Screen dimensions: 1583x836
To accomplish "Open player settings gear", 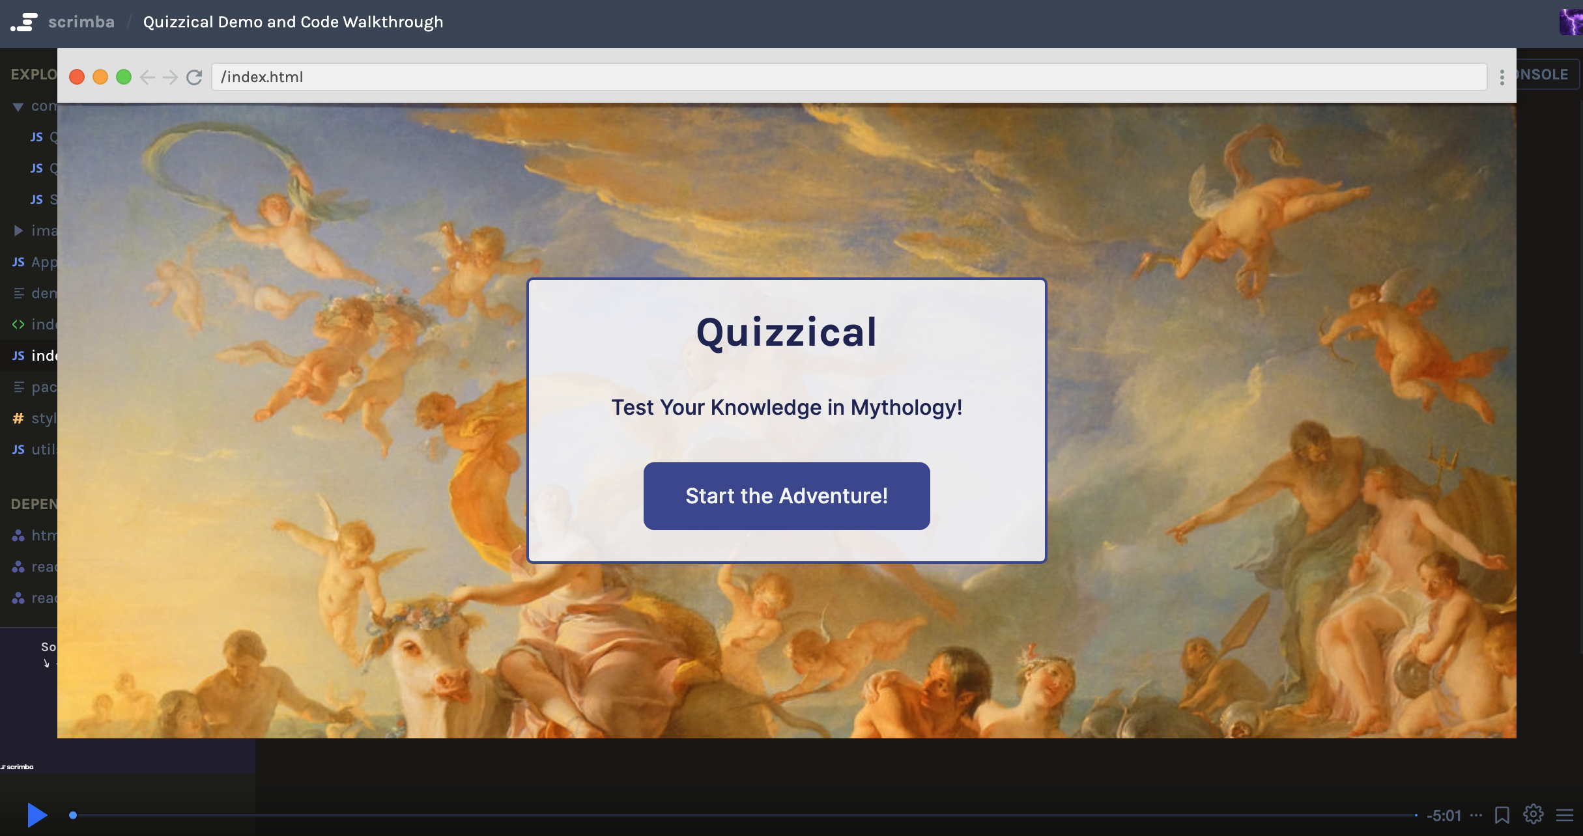I will click(1533, 814).
